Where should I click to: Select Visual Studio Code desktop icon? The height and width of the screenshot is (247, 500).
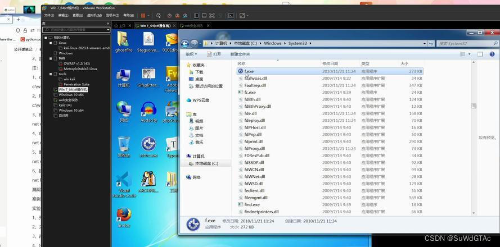click(x=124, y=185)
